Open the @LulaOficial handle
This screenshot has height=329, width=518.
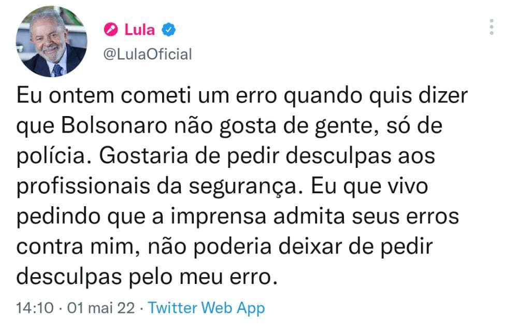point(148,54)
